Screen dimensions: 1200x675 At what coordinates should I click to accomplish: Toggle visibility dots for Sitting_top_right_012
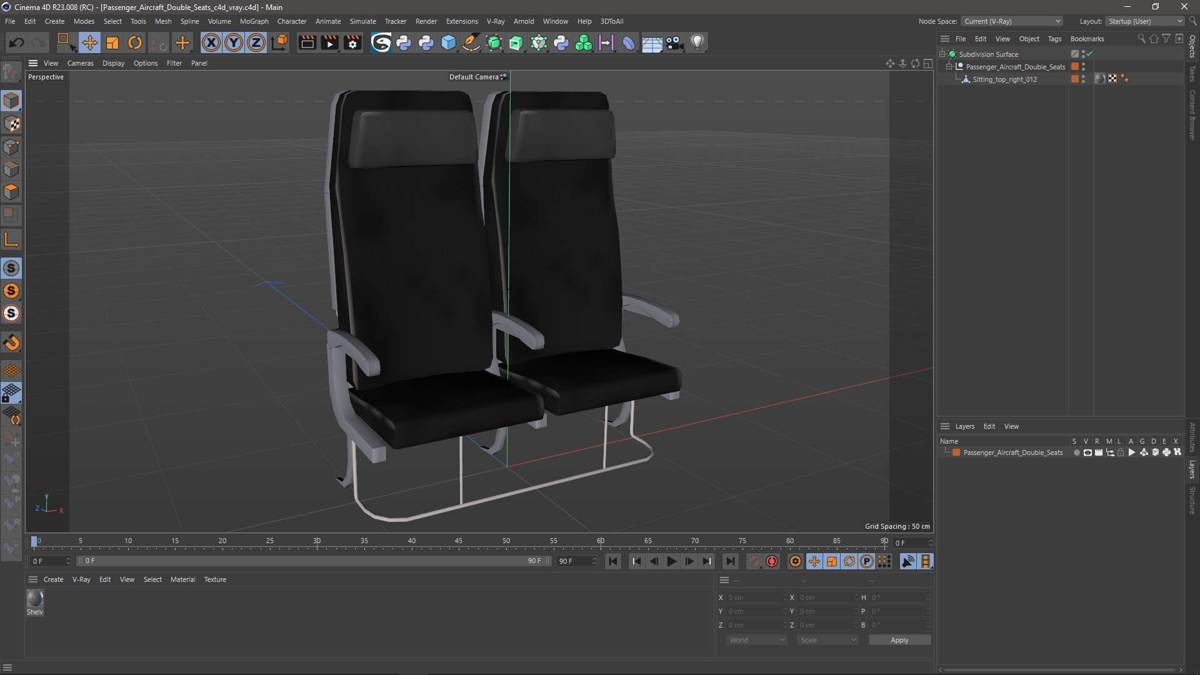click(x=1083, y=79)
